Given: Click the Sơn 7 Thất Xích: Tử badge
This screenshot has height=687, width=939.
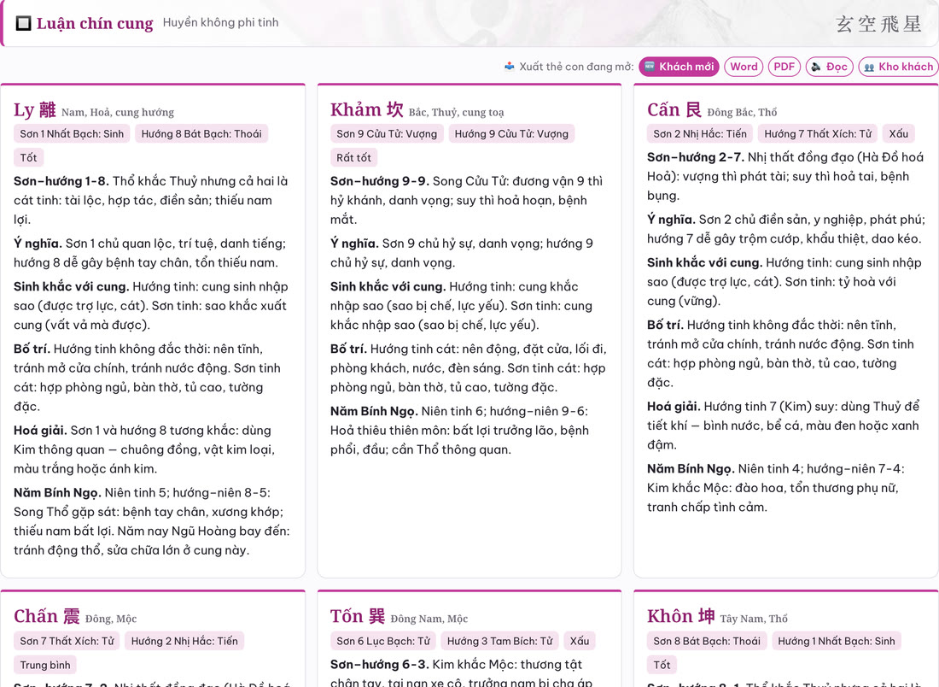Looking at the screenshot, I should pos(67,641).
